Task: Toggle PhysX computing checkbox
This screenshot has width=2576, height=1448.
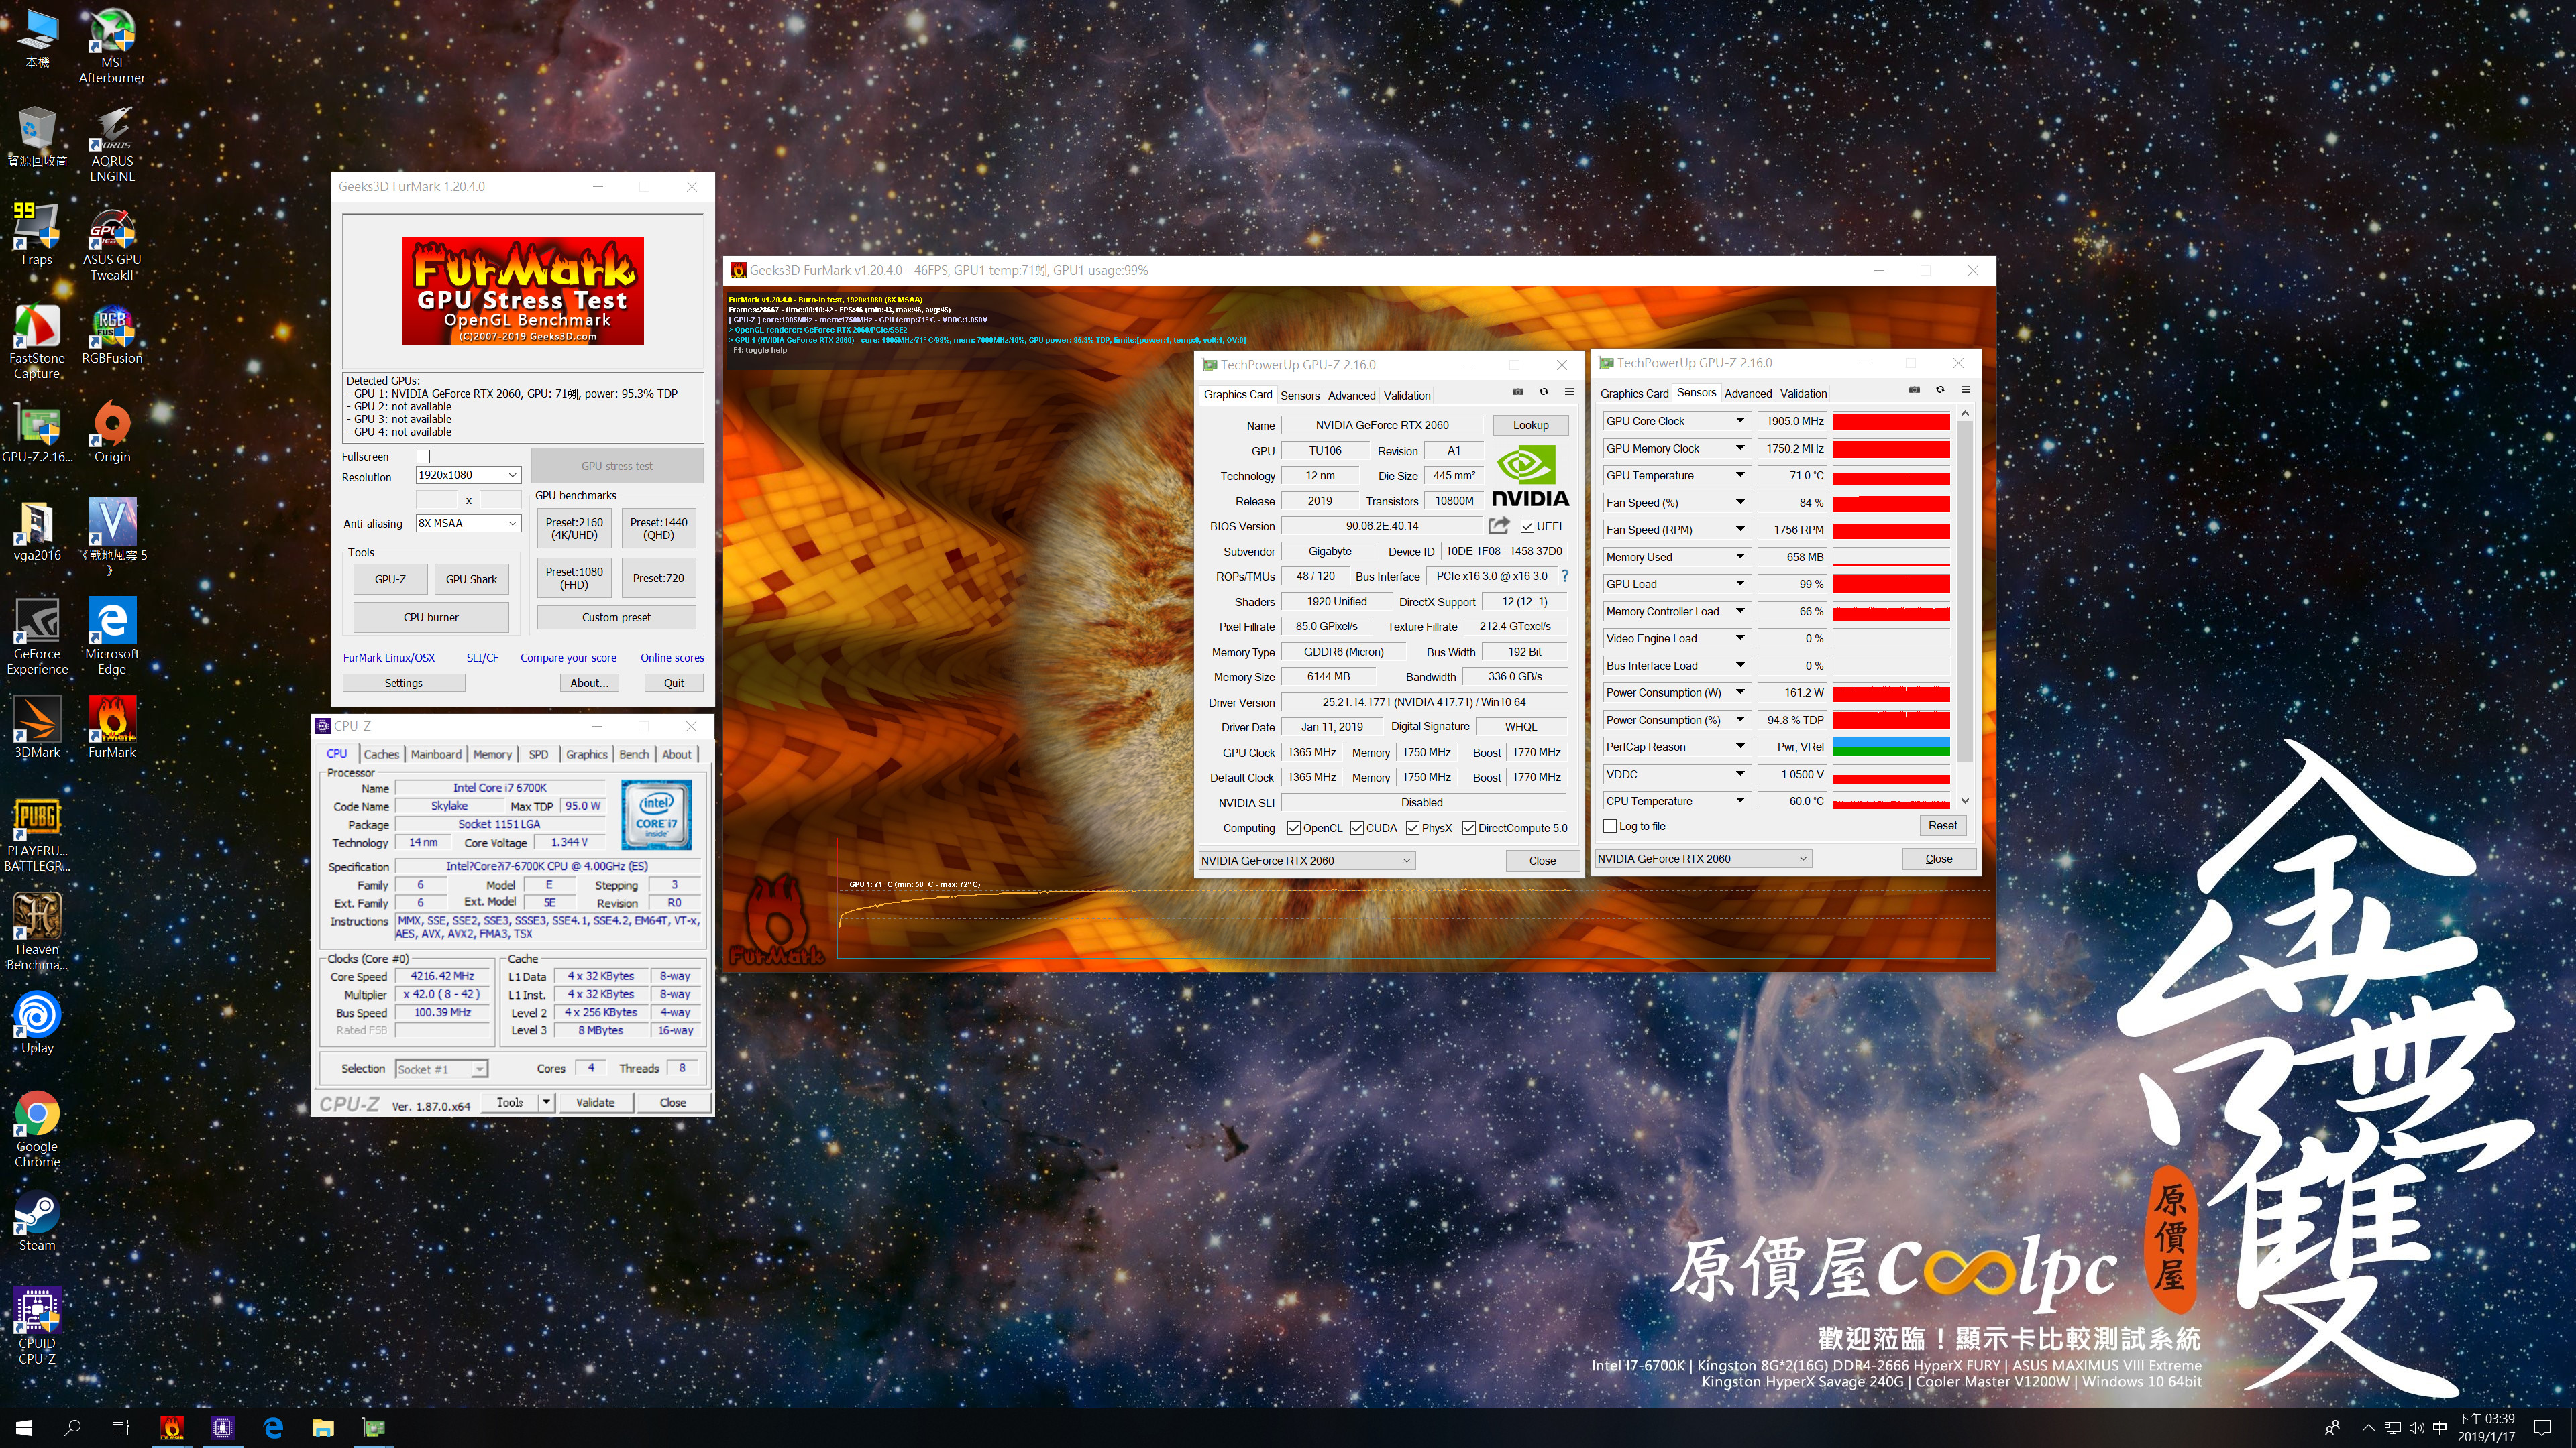Action: tap(1413, 827)
